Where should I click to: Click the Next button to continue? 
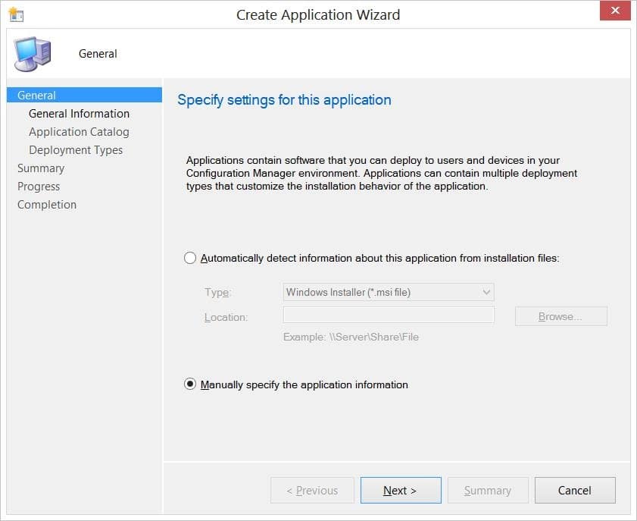tap(401, 490)
